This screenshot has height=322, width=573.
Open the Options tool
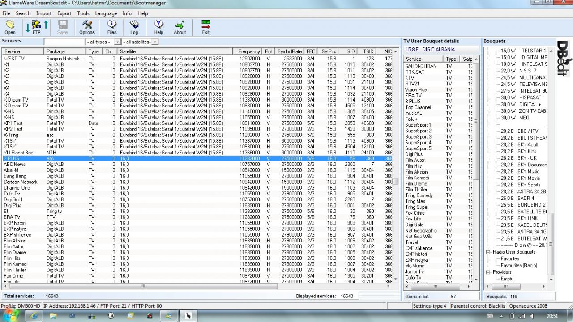pos(87,27)
